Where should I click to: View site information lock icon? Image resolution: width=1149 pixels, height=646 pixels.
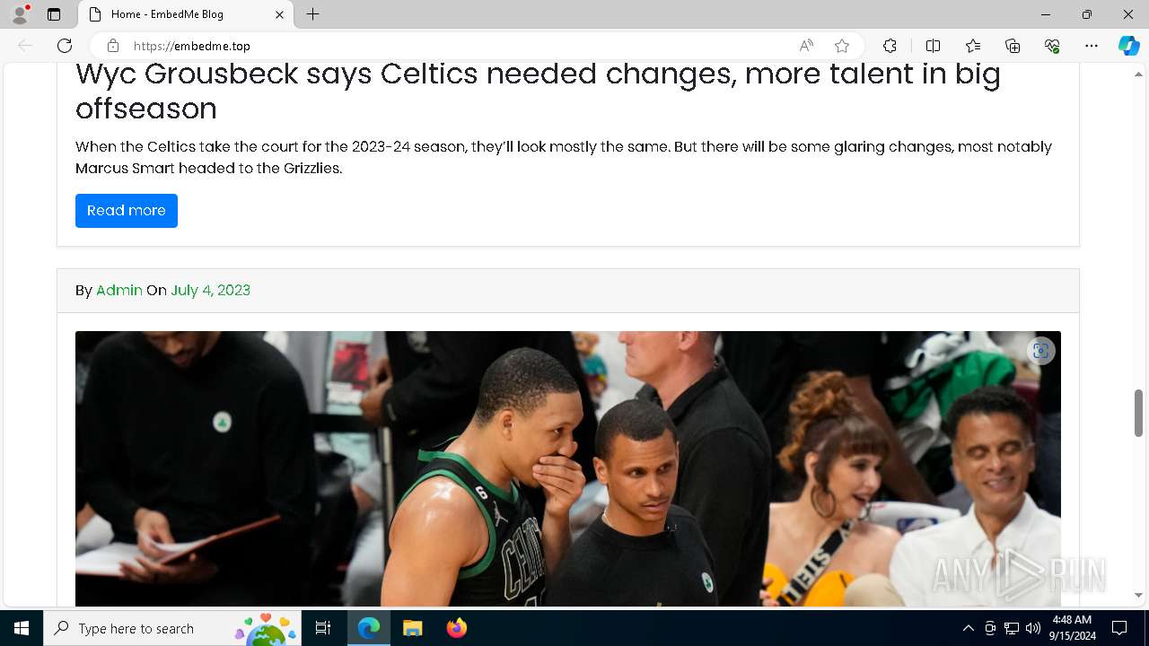113,46
